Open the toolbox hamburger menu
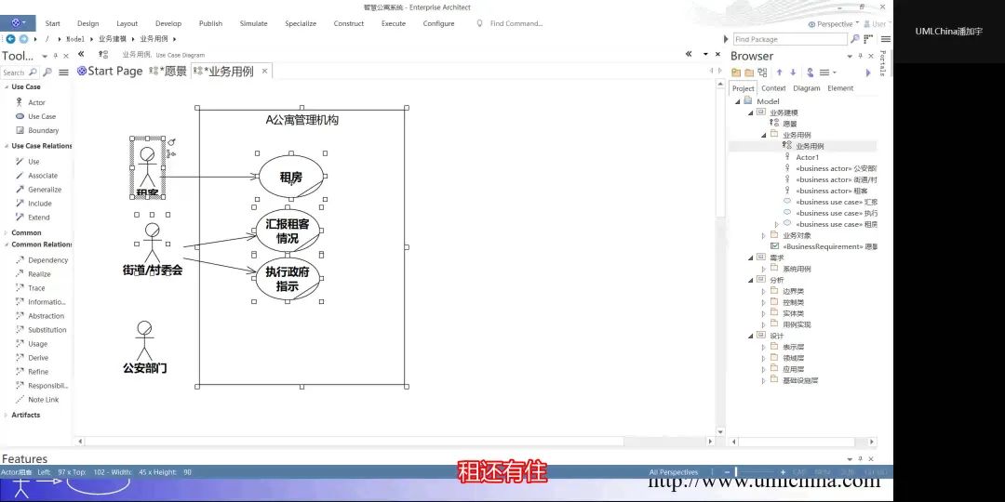Screen dimensions: 1005x502 tap(63, 73)
